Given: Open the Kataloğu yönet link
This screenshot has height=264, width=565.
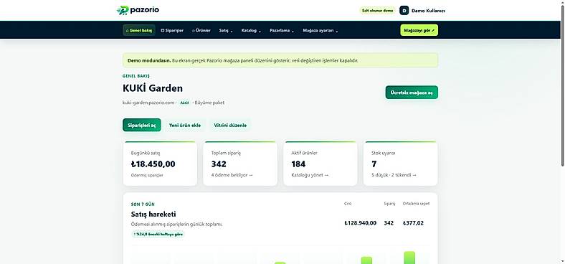Looking at the screenshot, I should pyautogui.click(x=310, y=175).
